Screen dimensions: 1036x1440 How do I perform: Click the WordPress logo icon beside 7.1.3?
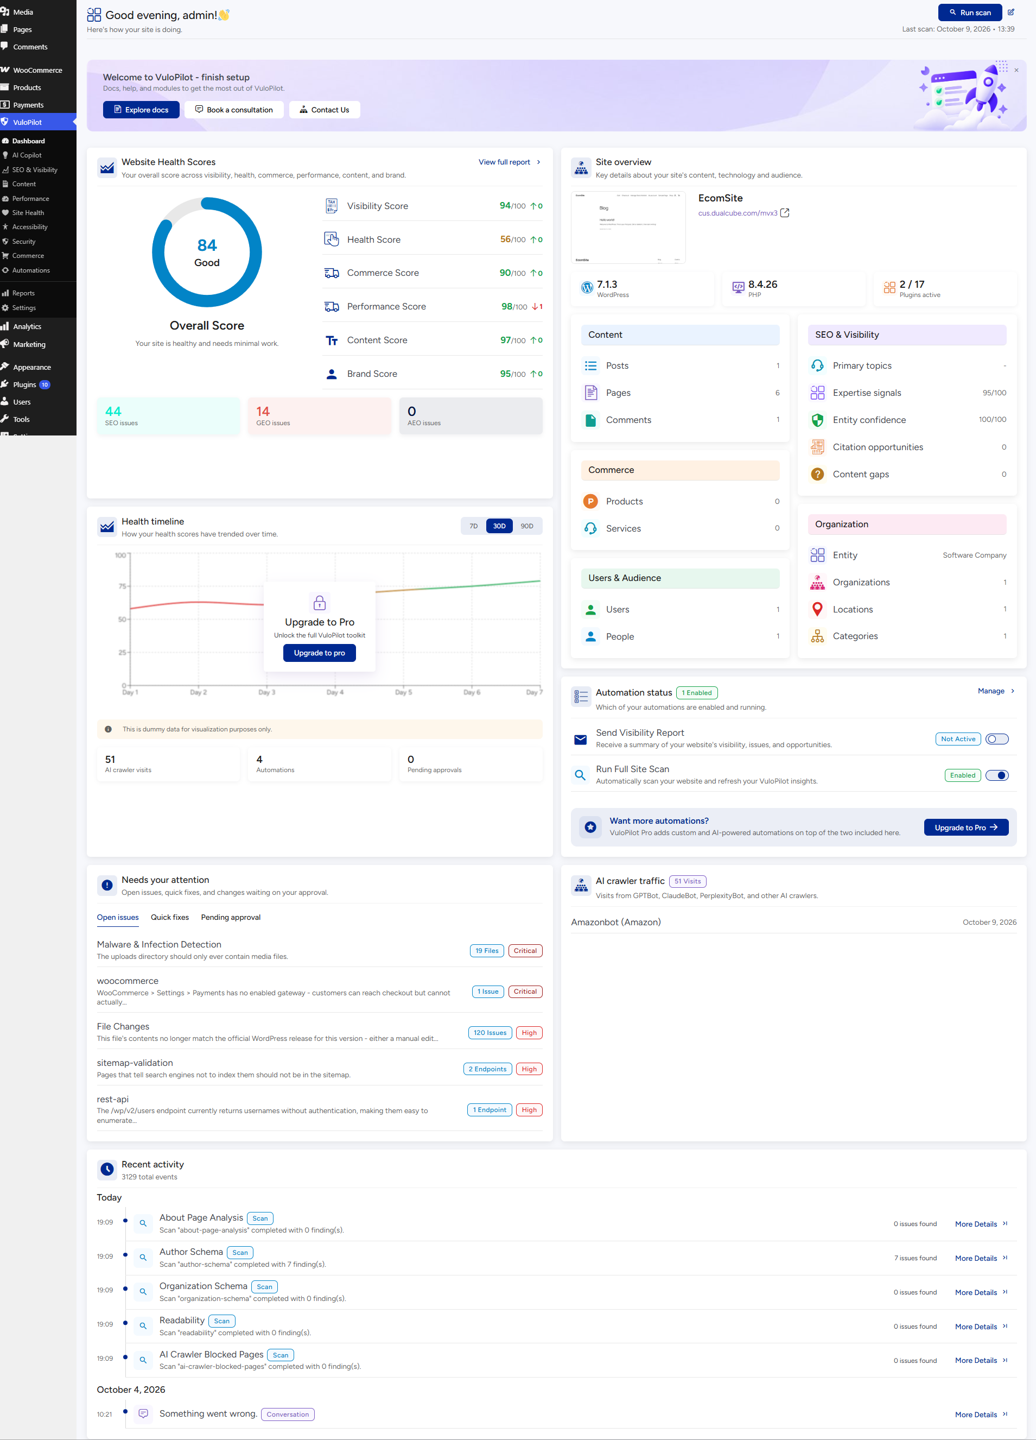point(587,288)
